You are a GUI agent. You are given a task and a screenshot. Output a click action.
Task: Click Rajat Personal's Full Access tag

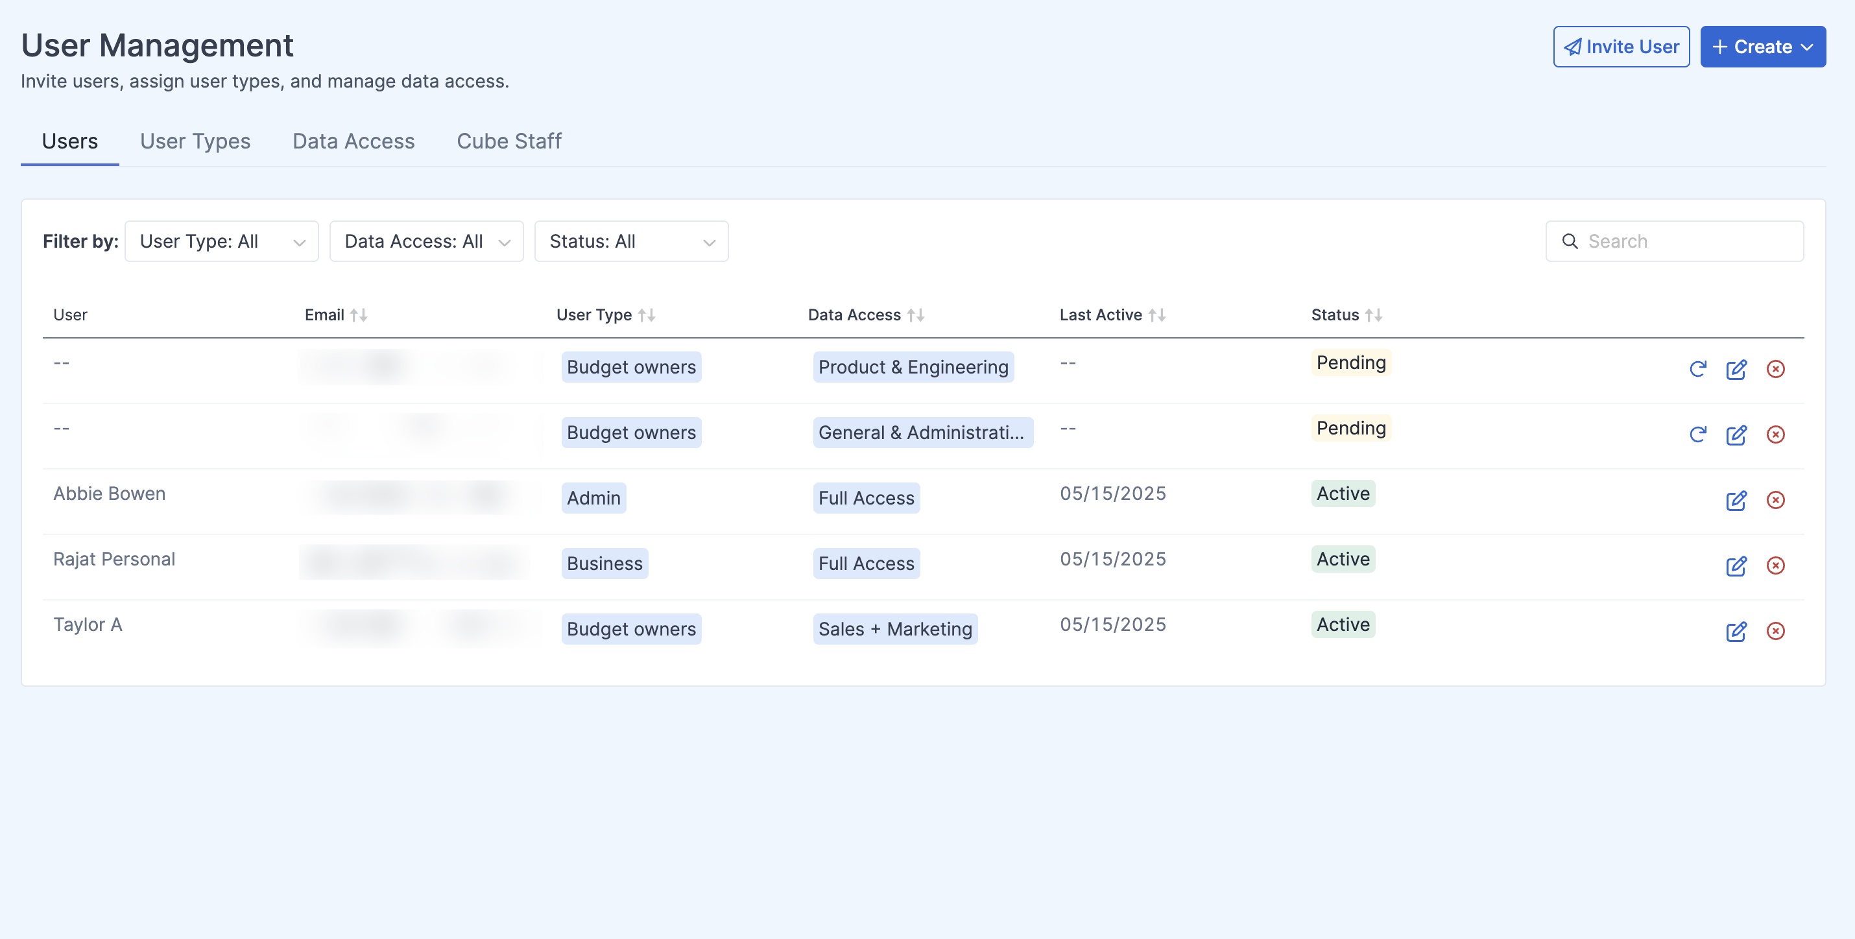click(867, 563)
